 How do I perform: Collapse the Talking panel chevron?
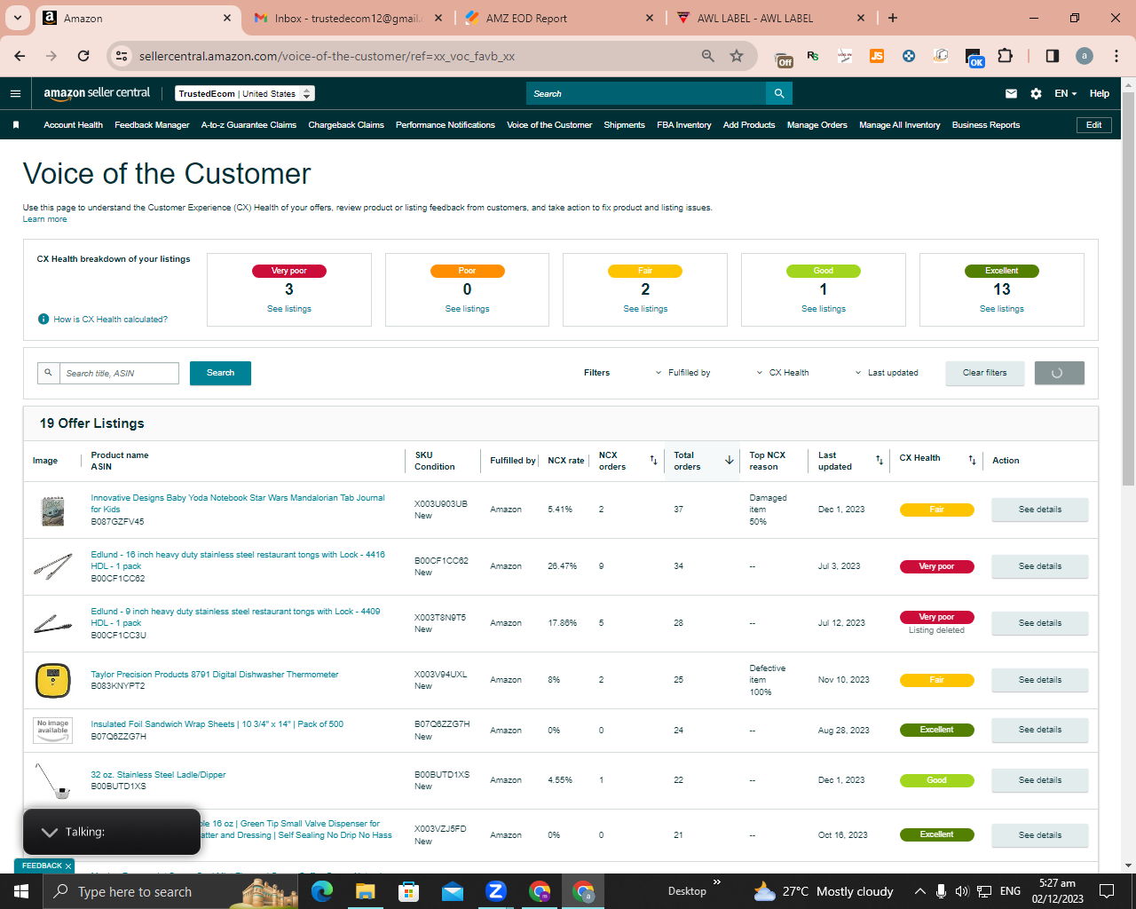(x=50, y=832)
